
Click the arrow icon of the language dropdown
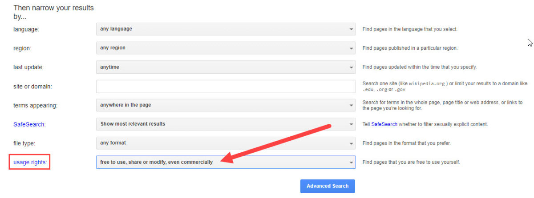(351, 29)
